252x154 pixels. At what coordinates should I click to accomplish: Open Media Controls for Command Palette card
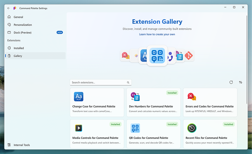tap(97, 134)
